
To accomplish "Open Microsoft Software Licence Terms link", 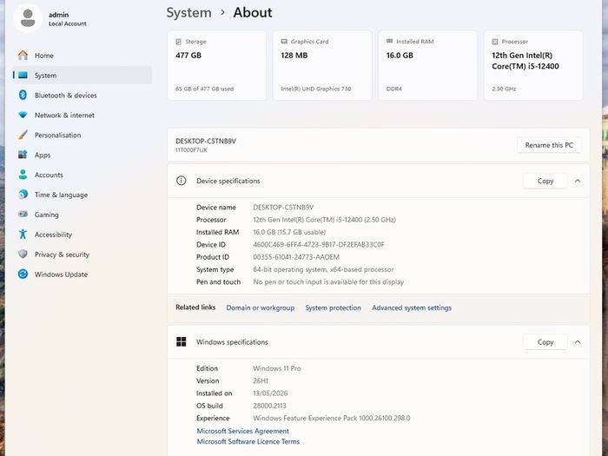I will [248, 441].
